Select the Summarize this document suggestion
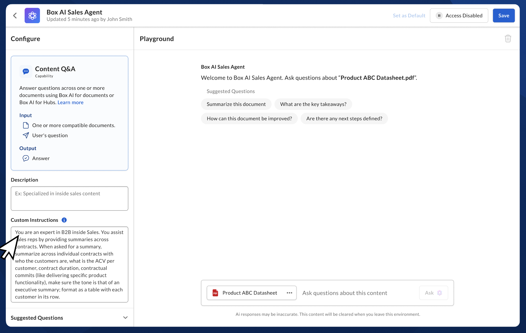Viewport: 526px width, 333px height. (236, 104)
